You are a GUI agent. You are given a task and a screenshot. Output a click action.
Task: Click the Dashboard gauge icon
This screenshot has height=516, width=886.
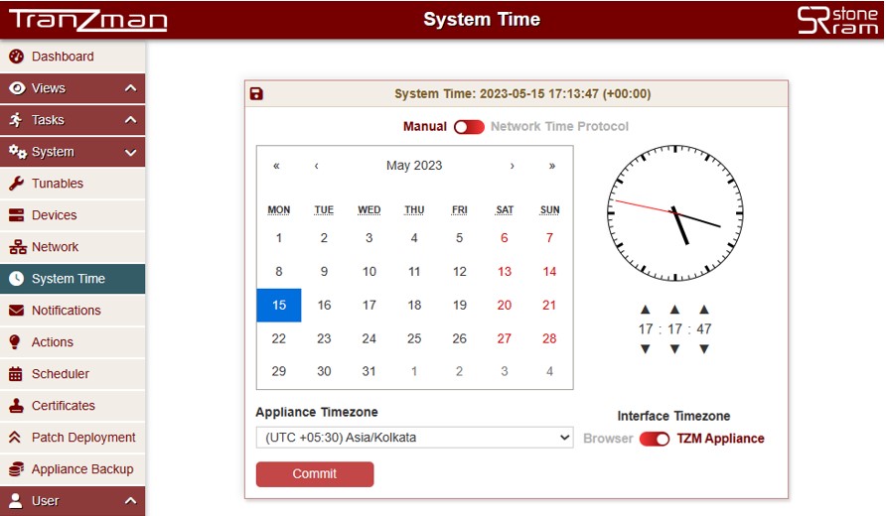click(16, 57)
